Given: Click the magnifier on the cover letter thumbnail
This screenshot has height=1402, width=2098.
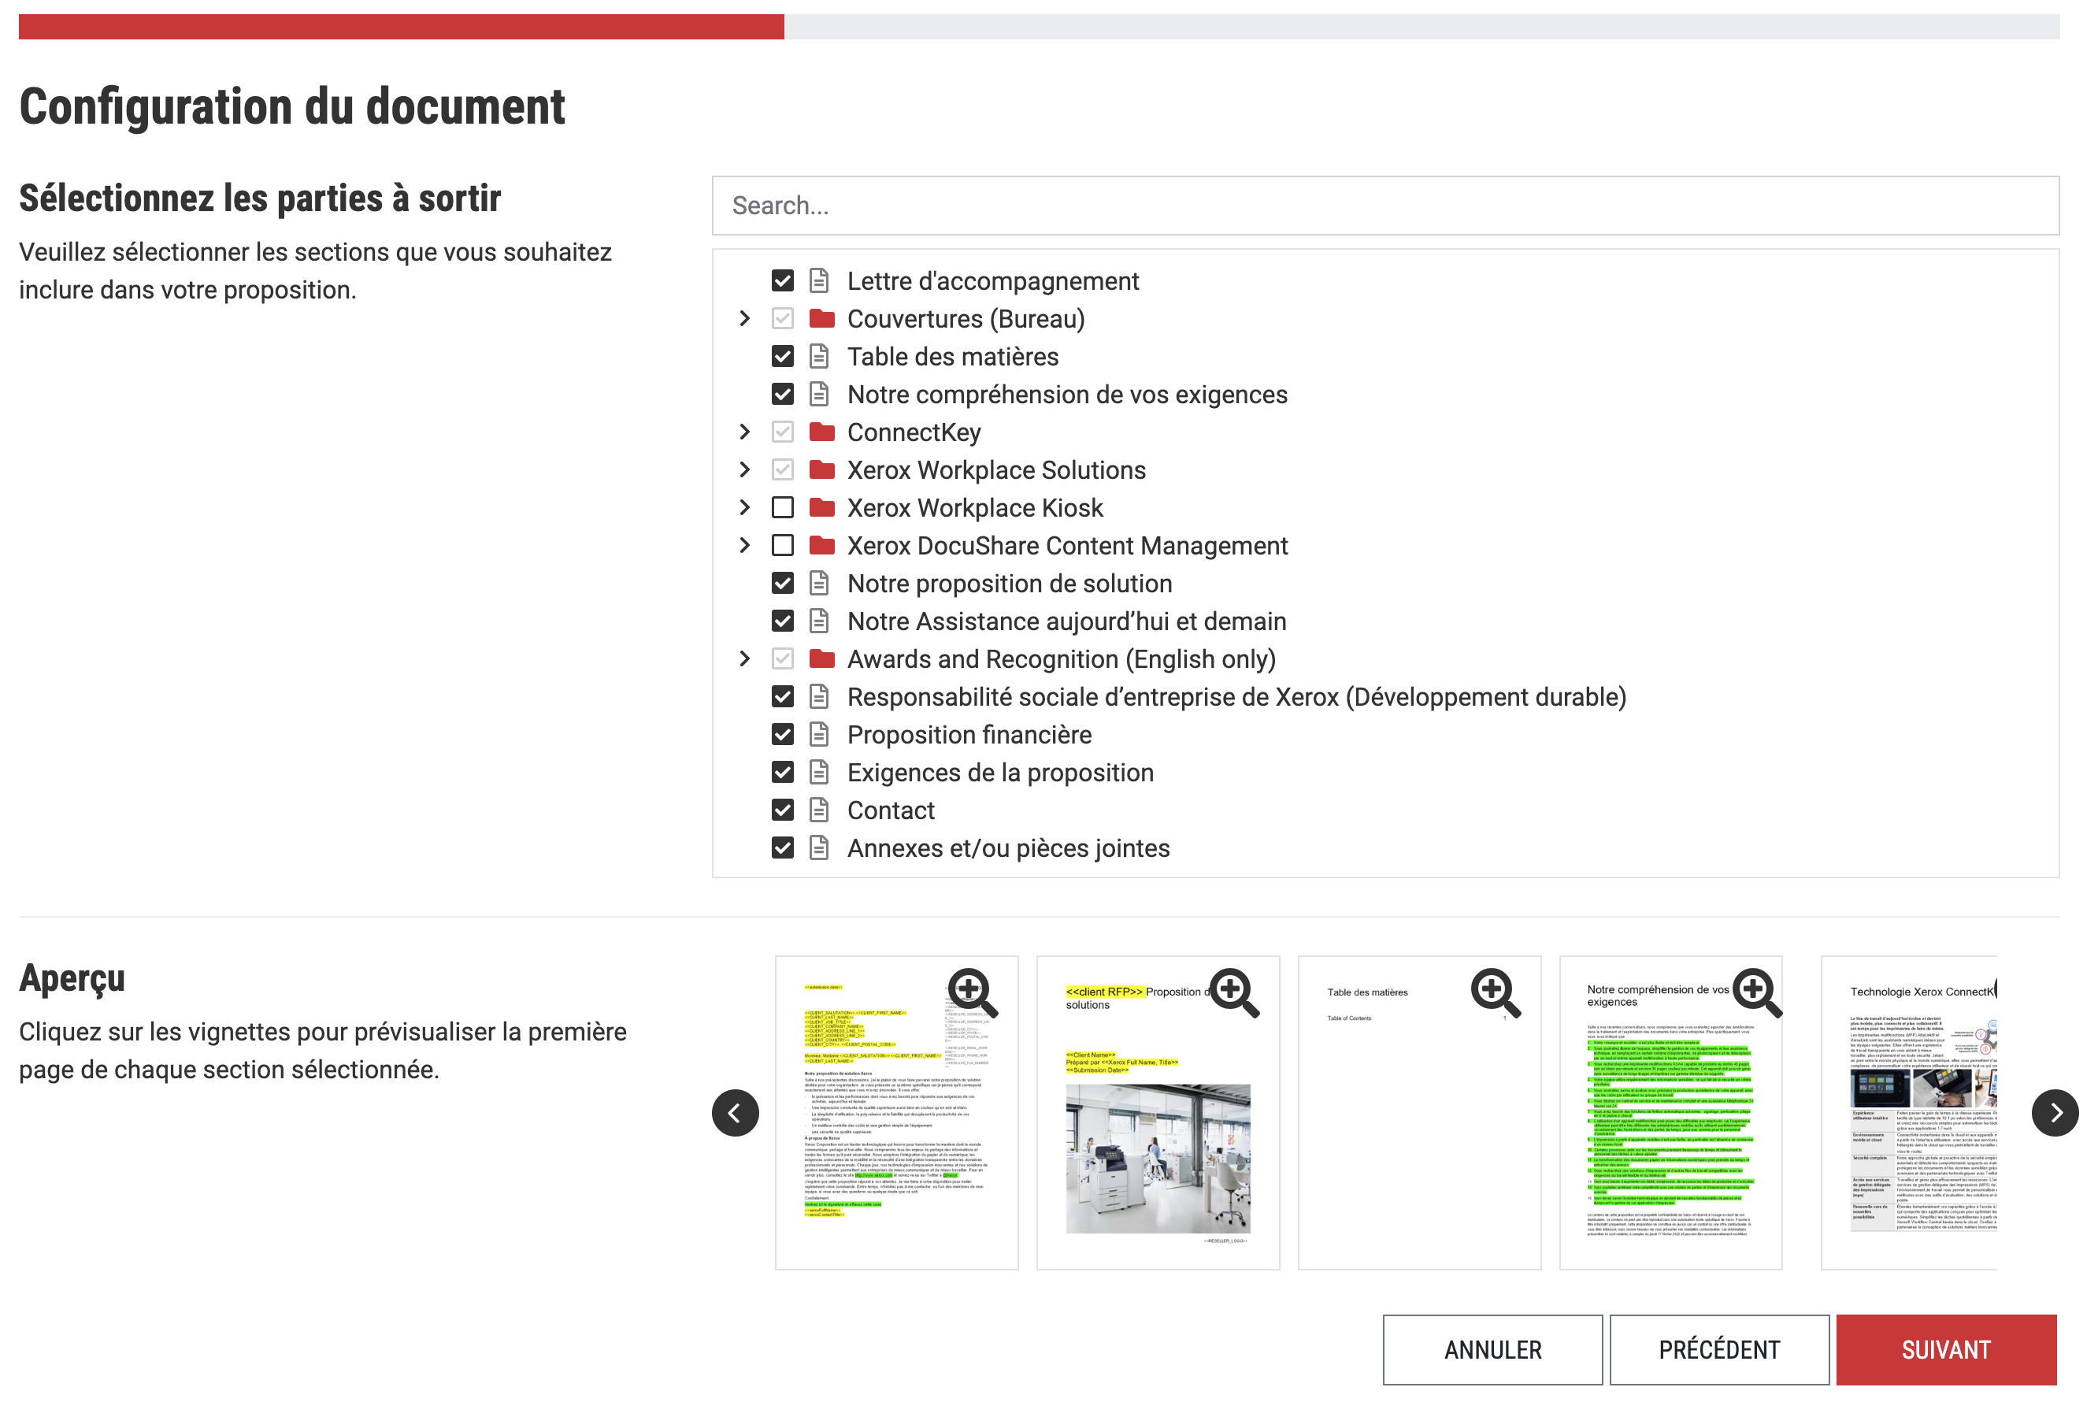Looking at the screenshot, I should (973, 992).
